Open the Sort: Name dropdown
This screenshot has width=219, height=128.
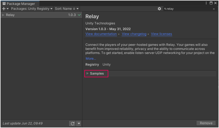67,9
